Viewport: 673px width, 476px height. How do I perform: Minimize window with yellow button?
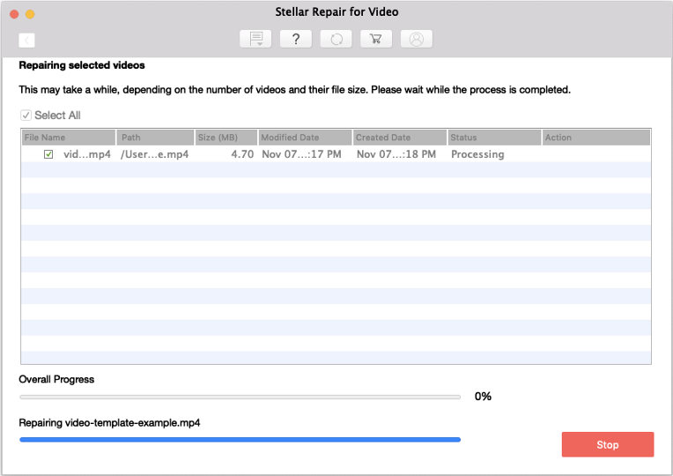[x=30, y=14]
